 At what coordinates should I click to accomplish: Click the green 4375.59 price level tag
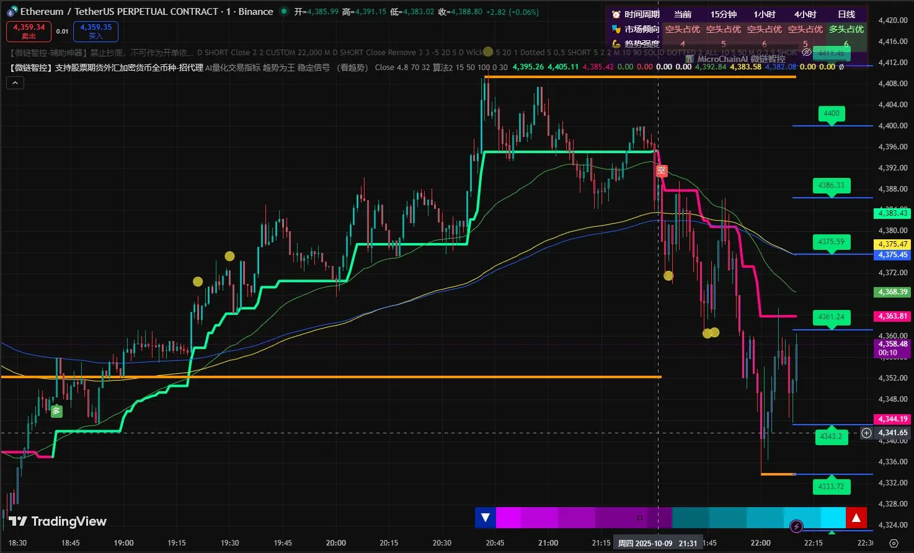(x=831, y=242)
